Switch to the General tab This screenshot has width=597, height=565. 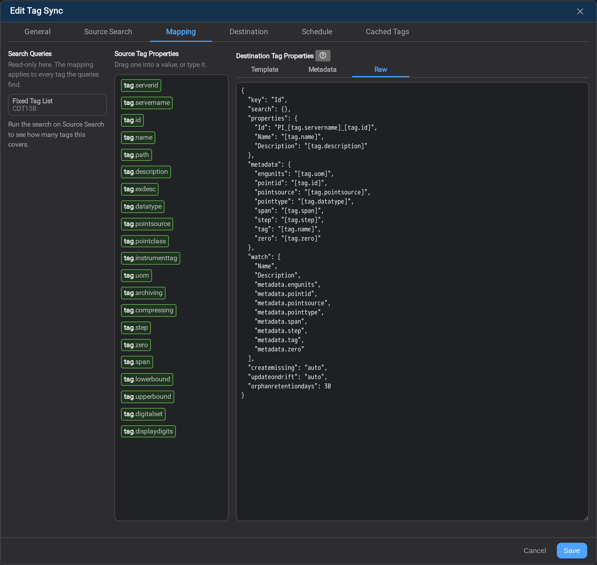point(38,32)
